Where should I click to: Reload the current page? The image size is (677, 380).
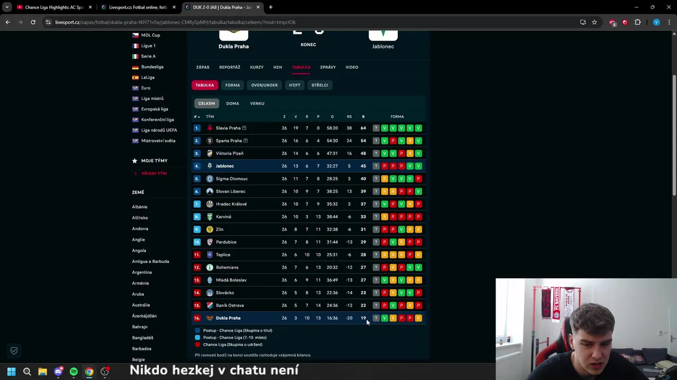click(33, 22)
